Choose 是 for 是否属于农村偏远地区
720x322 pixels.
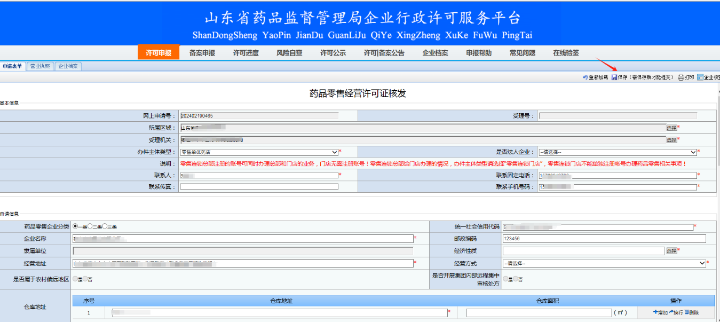pyautogui.click(x=75, y=279)
